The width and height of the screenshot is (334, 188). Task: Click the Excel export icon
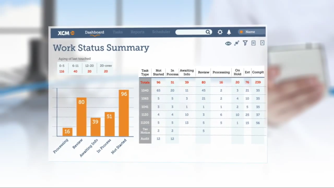tap(262, 43)
